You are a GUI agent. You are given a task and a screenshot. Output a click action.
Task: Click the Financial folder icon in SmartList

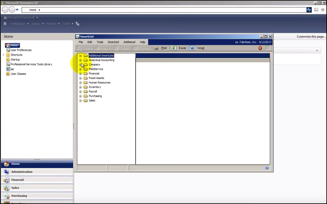[85, 73]
